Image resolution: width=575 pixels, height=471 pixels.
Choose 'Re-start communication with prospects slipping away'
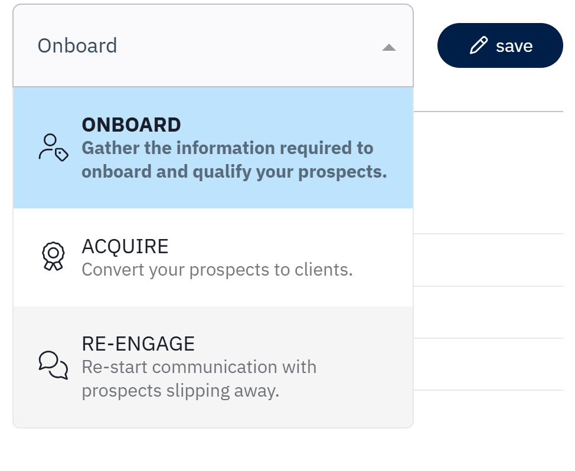[199, 379]
